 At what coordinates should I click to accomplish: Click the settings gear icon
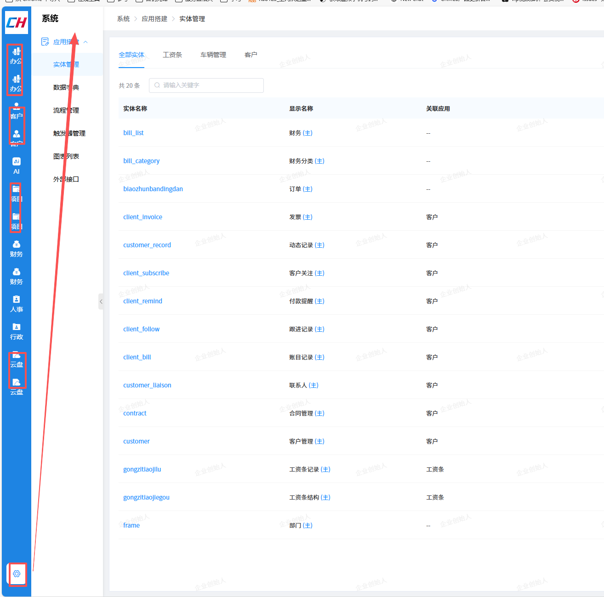click(x=17, y=574)
